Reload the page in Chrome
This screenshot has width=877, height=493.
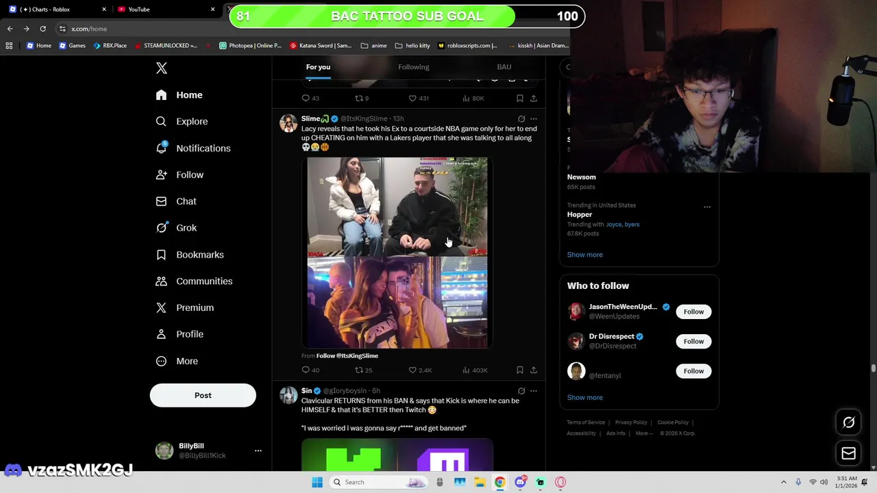coord(42,29)
